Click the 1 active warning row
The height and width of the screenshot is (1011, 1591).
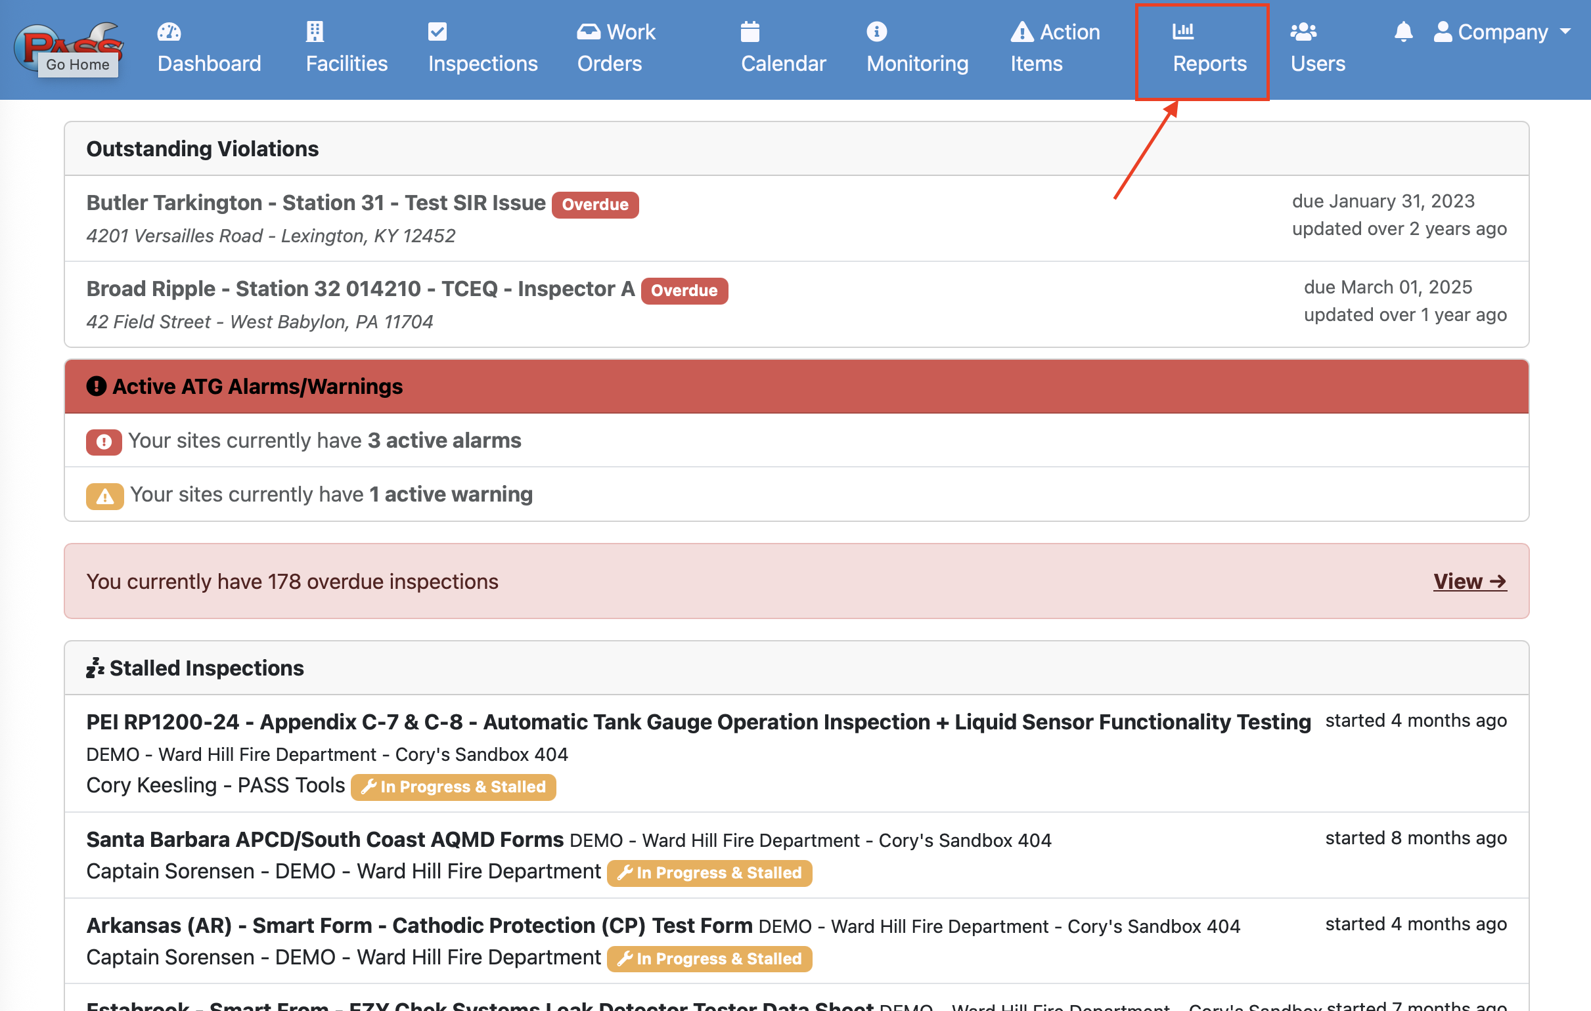[x=330, y=494]
